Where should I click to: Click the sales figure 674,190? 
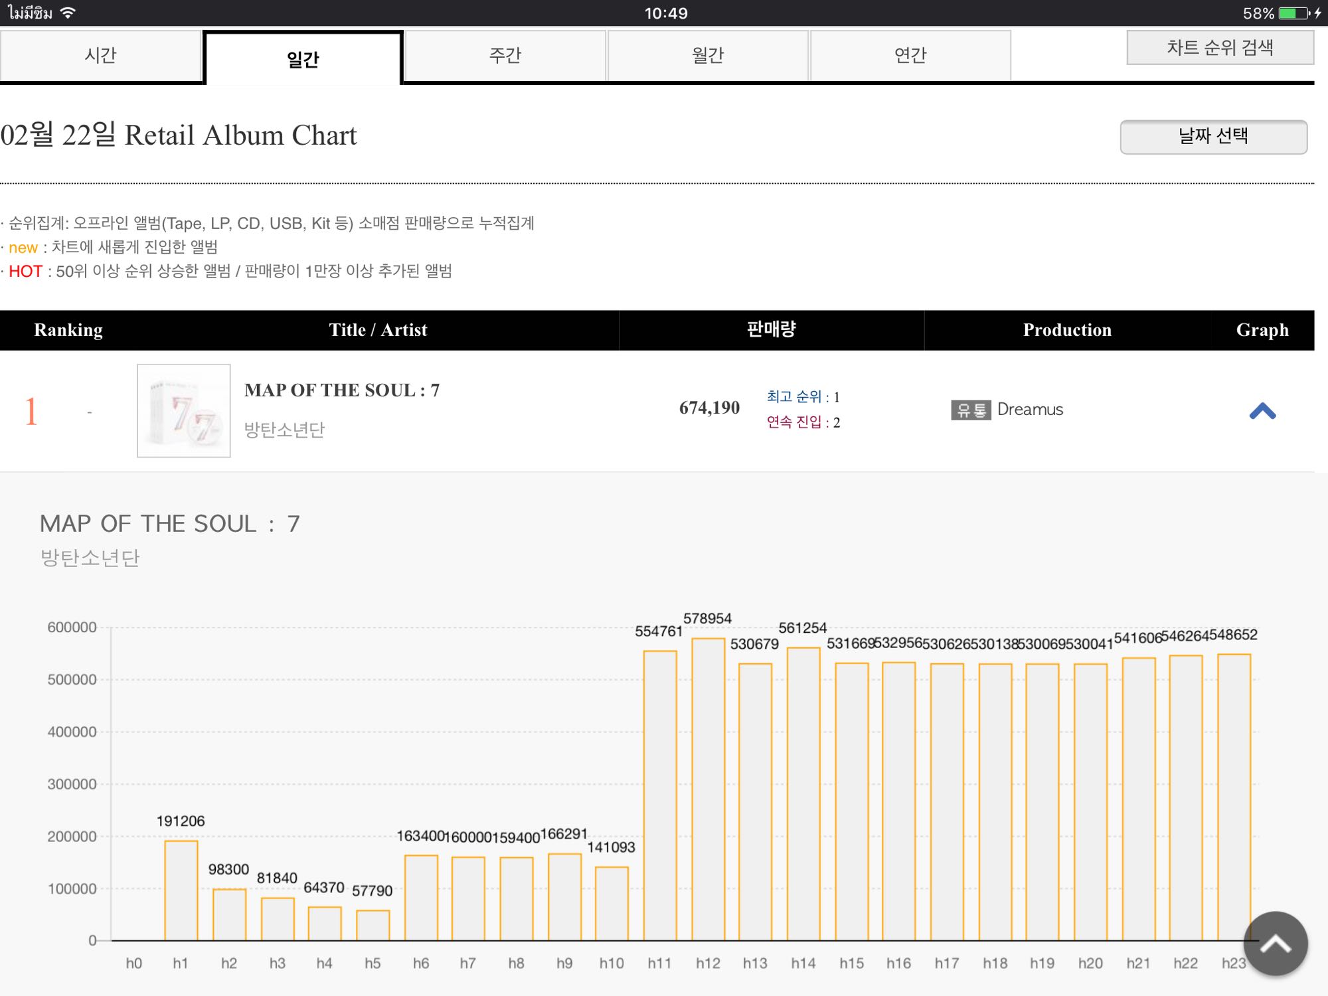tap(709, 408)
